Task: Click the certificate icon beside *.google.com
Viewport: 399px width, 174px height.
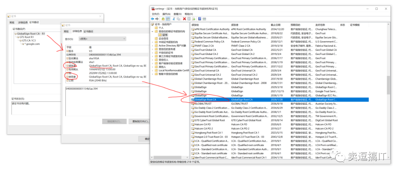Action: [23, 44]
